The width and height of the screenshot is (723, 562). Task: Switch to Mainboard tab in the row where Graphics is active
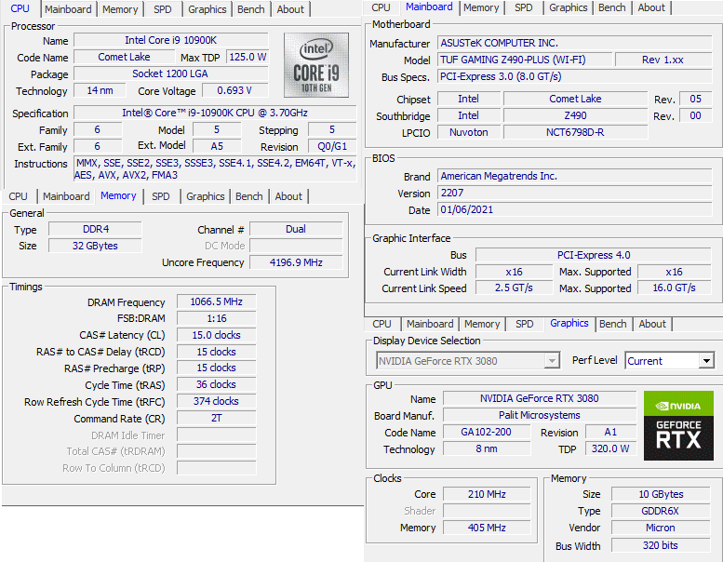pyautogui.click(x=430, y=324)
